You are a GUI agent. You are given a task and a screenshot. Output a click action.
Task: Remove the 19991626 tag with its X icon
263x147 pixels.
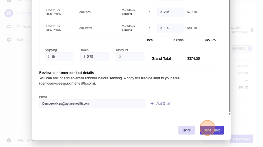pos(250,49)
